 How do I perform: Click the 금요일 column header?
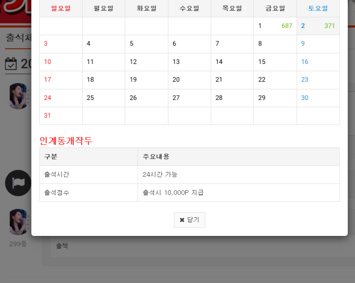coord(275,8)
